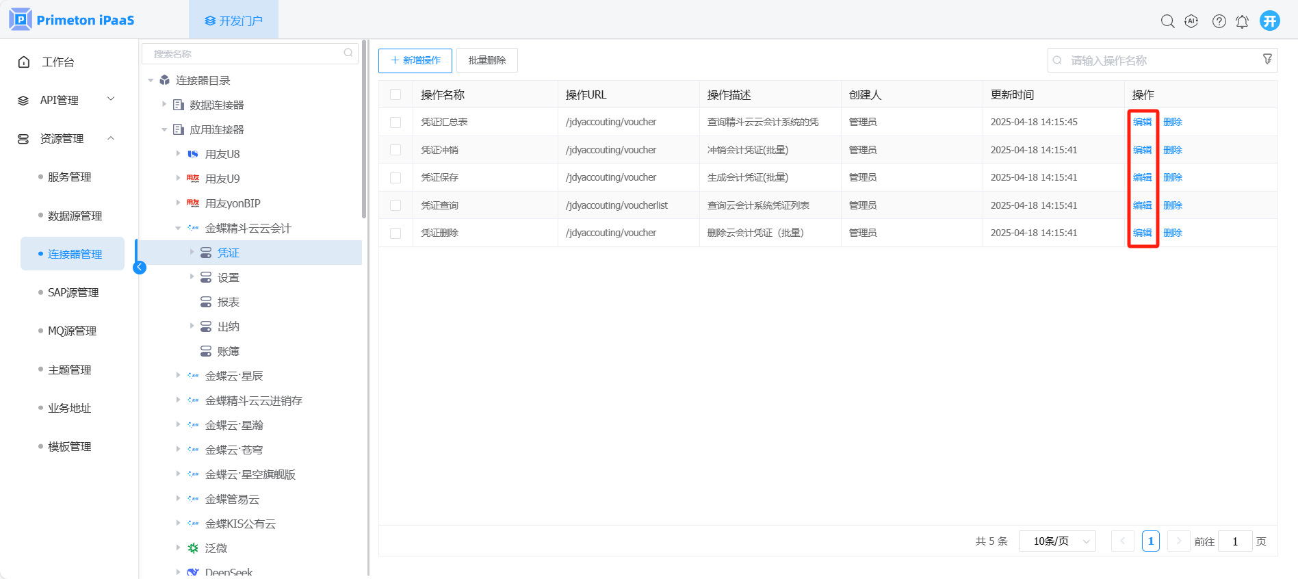This screenshot has width=1298, height=579.
Task: Open the 开发门户 tab
Action: coord(233,21)
